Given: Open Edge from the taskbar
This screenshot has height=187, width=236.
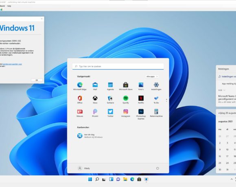Looking at the screenshot, I should [x=132, y=179].
